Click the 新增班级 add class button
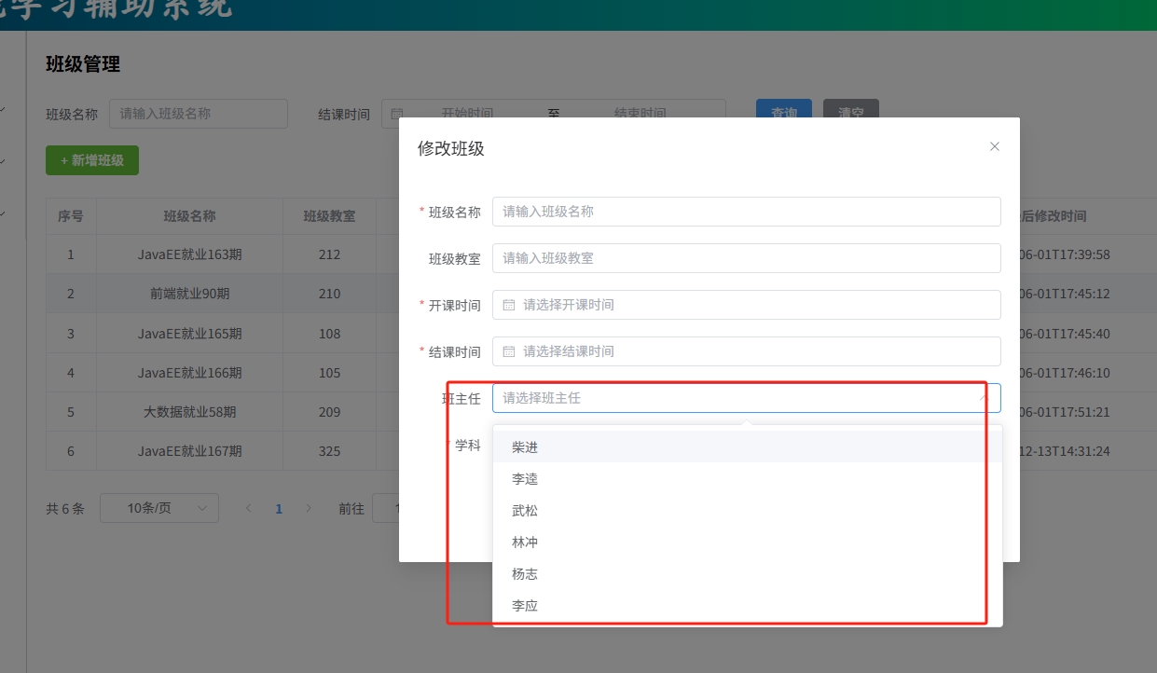The width and height of the screenshot is (1157, 673). tap(92, 160)
